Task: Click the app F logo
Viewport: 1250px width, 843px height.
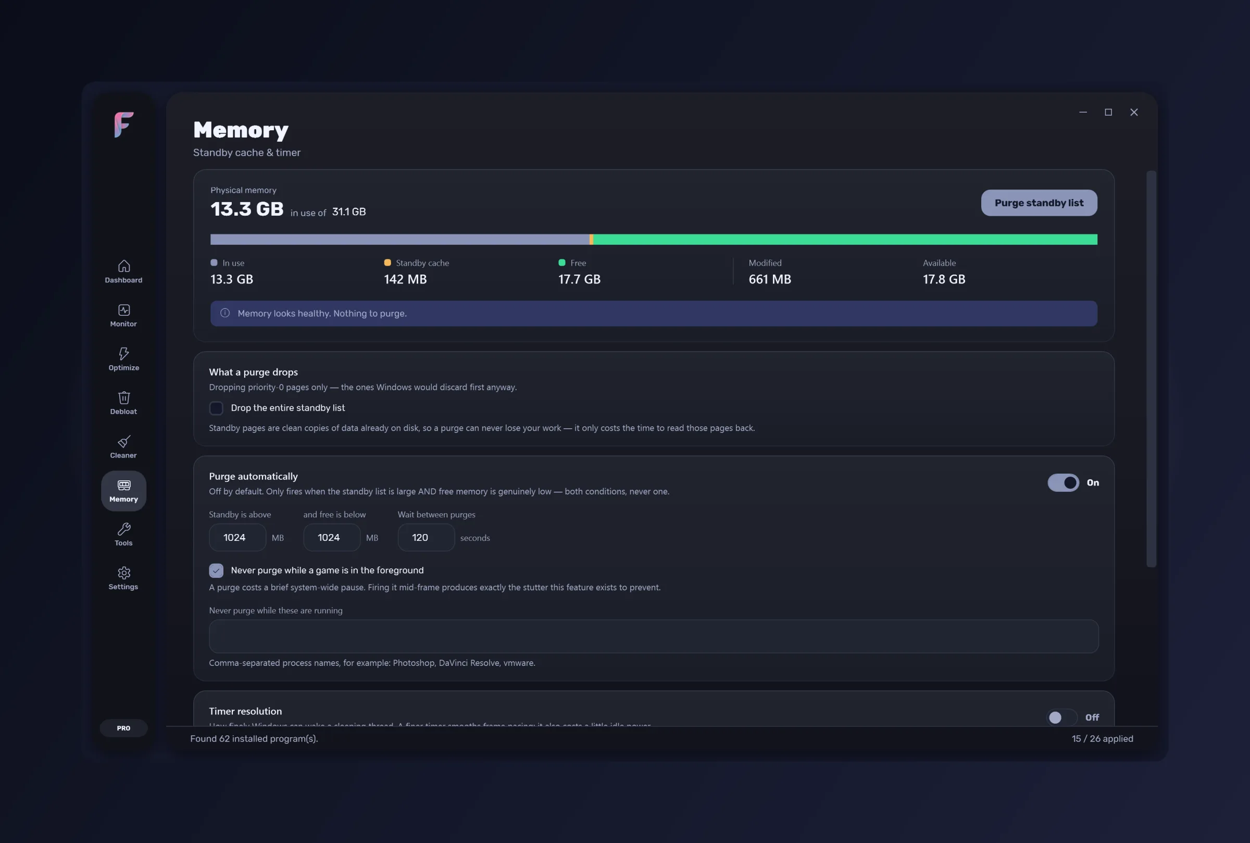Action: (123, 125)
